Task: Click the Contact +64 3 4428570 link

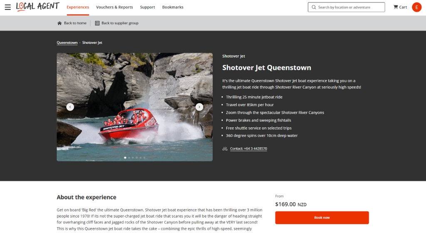Action: [x=248, y=149]
